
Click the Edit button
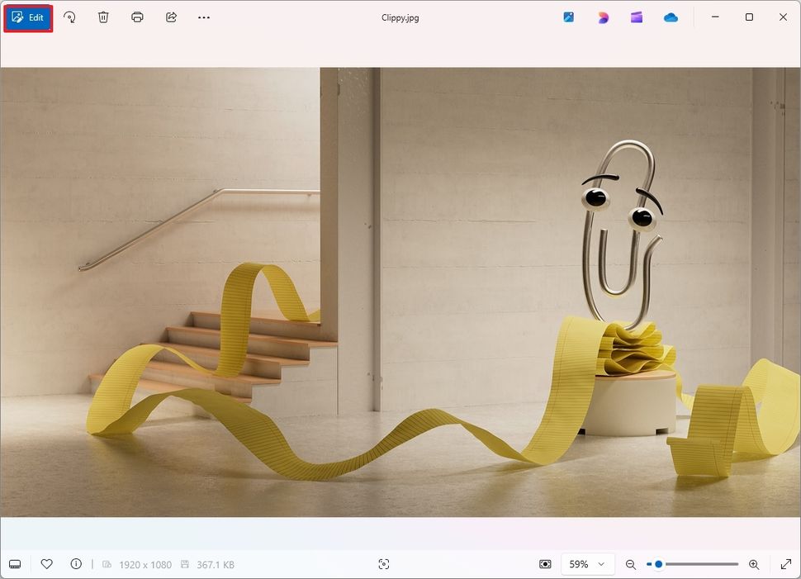29,17
